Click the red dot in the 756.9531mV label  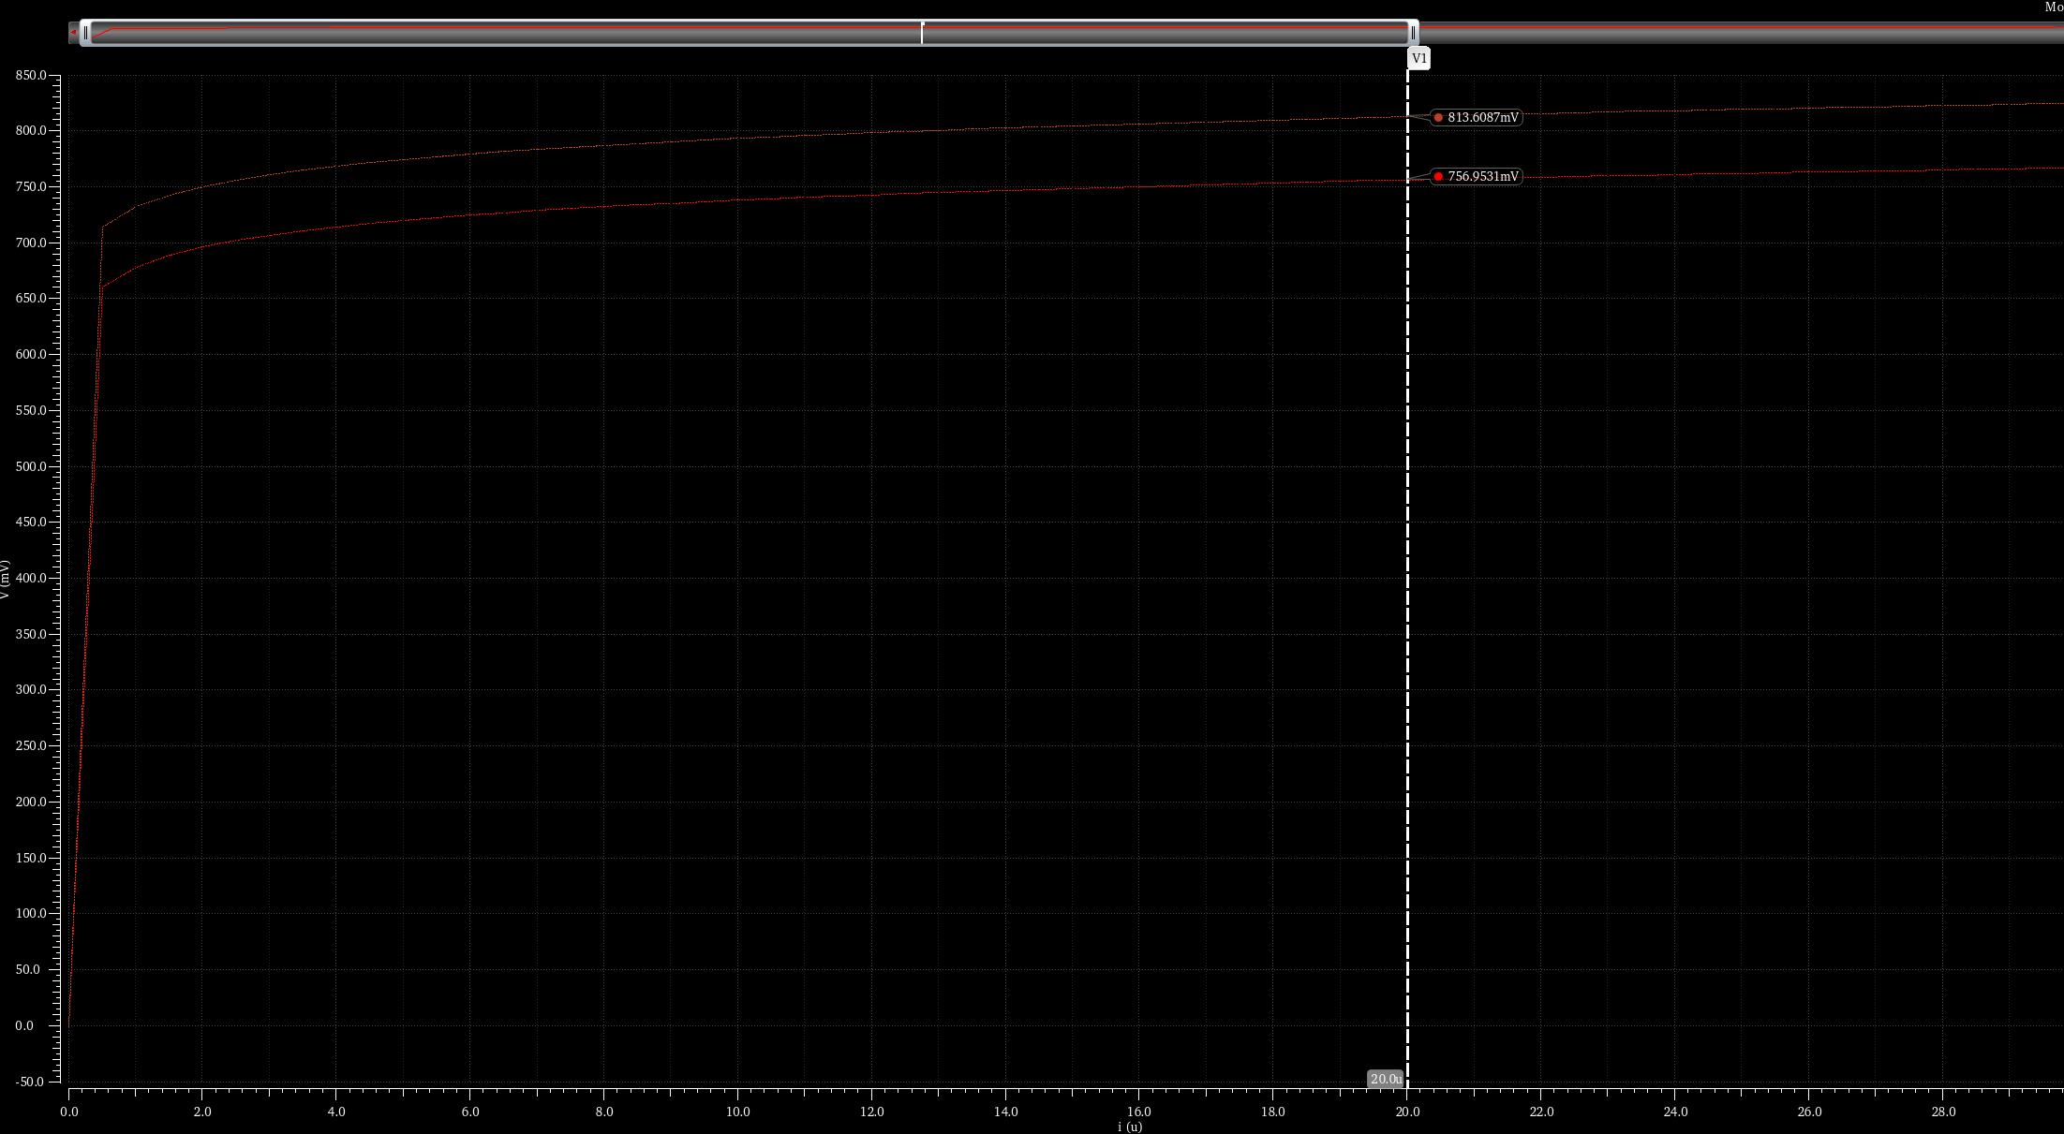tap(1438, 176)
